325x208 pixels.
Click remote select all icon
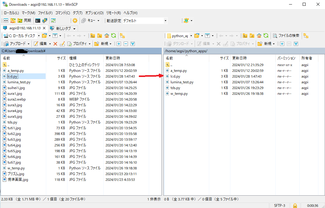296,44
